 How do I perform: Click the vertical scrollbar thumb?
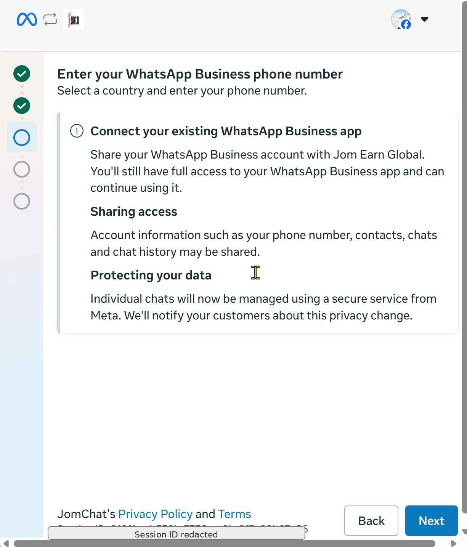point(464,257)
